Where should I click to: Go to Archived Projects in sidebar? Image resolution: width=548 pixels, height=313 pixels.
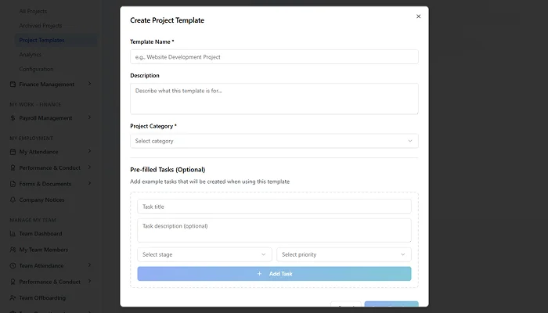click(x=41, y=26)
